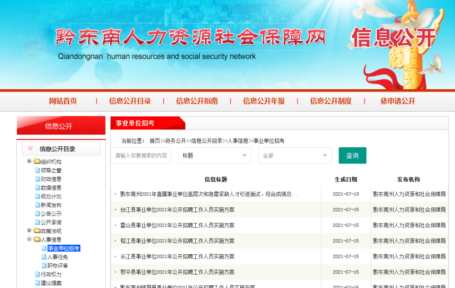Click the 行政权力 document icon
The height and width of the screenshot is (288, 455).
pyautogui.click(x=37, y=274)
